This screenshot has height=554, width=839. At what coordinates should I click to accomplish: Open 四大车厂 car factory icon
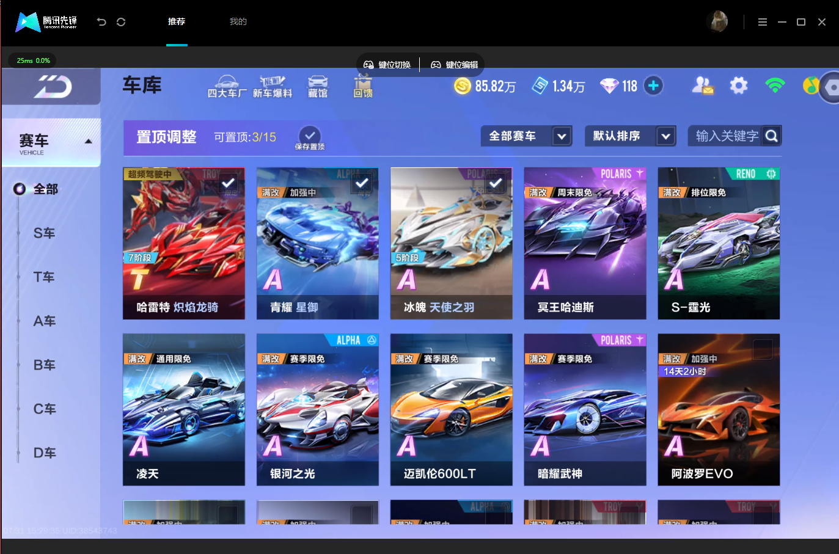coord(227,86)
